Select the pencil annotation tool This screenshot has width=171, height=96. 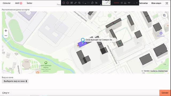click(75, 3)
